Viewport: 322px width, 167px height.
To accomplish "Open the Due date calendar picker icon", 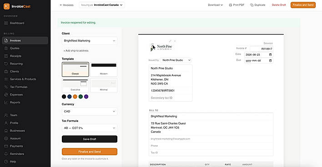I will (x=270, y=61).
